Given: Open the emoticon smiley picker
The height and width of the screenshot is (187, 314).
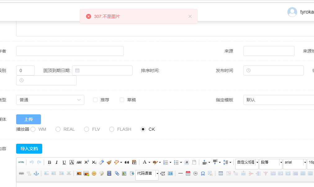Looking at the screenshot, I should point(94,173).
